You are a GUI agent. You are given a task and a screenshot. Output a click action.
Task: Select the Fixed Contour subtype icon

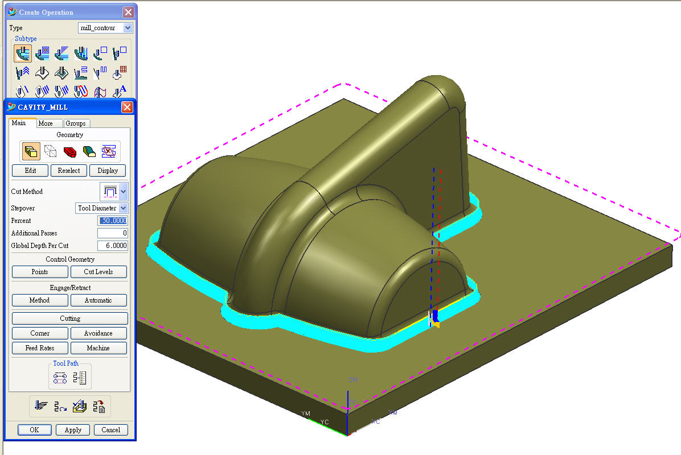coord(42,72)
